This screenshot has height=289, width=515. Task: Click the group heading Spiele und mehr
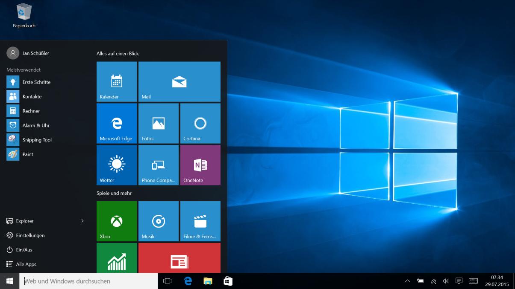114,193
